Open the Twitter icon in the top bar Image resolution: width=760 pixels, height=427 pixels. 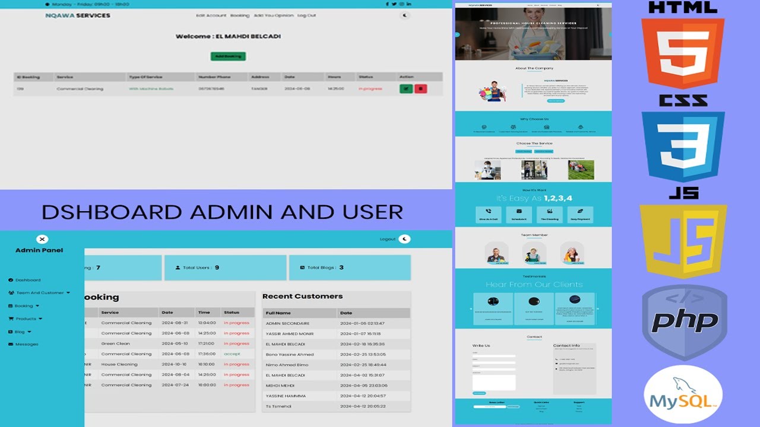pos(394,4)
